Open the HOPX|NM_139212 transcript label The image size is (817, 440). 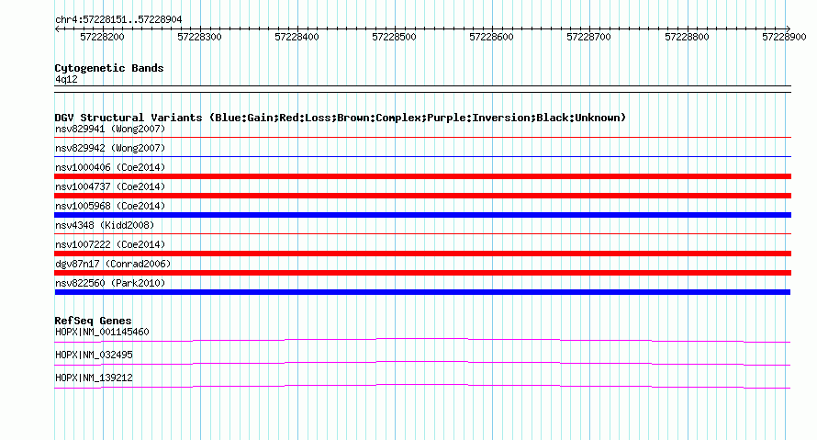[94, 378]
